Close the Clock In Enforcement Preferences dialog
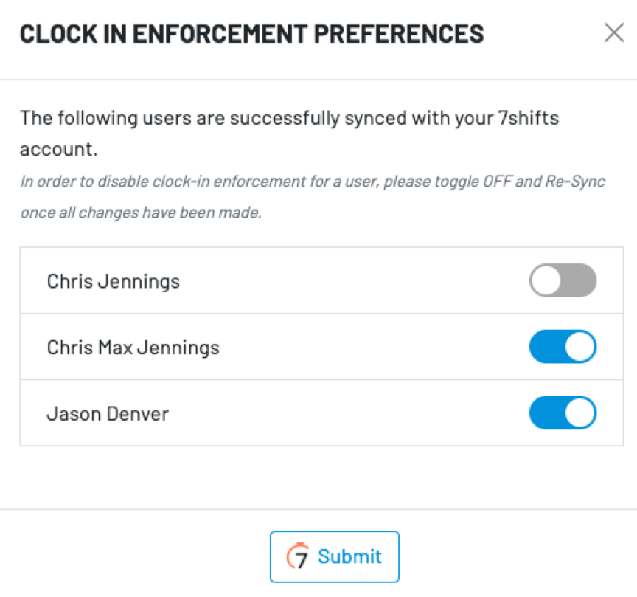 614,32
